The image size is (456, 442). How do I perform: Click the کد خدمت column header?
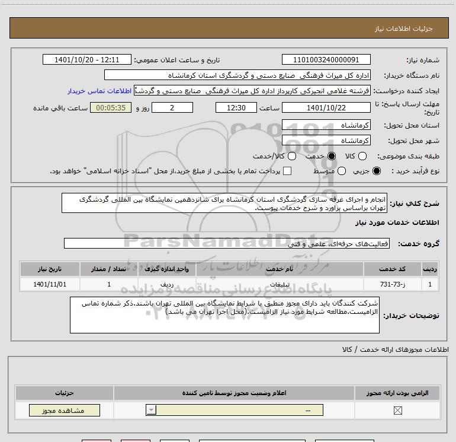pyautogui.click(x=392, y=269)
